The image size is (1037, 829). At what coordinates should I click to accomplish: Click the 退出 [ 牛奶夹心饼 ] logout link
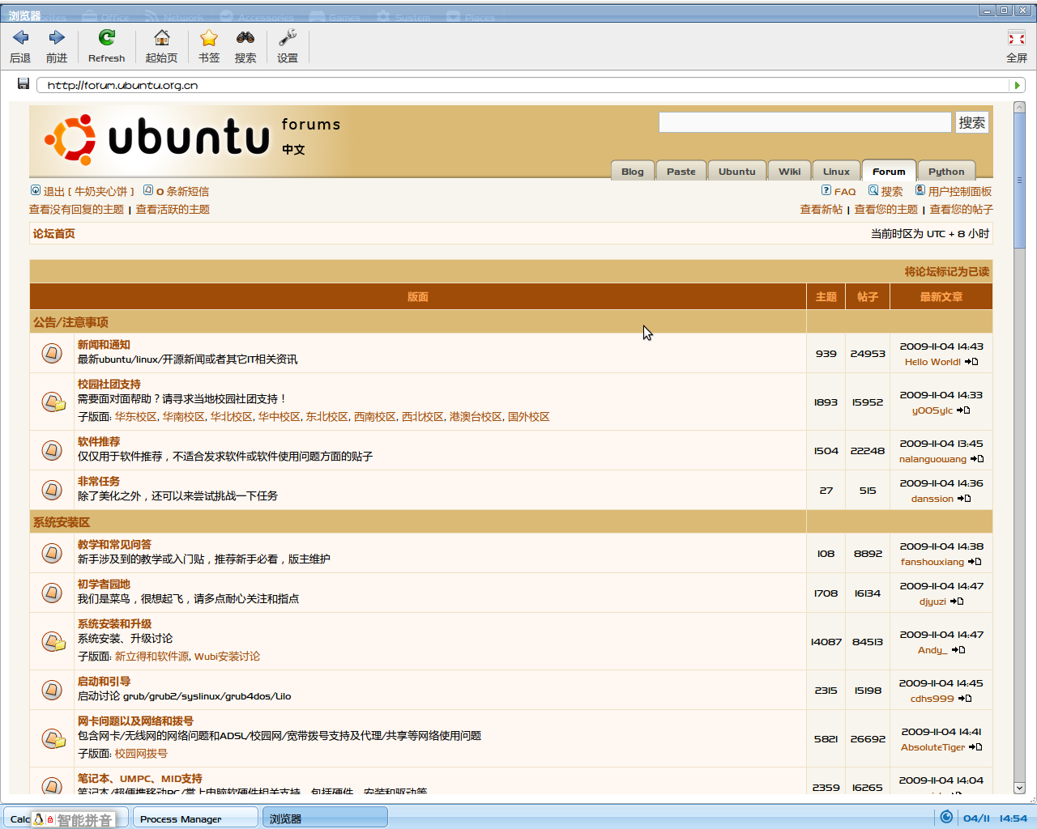pyautogui.click(x=89, y=192)
